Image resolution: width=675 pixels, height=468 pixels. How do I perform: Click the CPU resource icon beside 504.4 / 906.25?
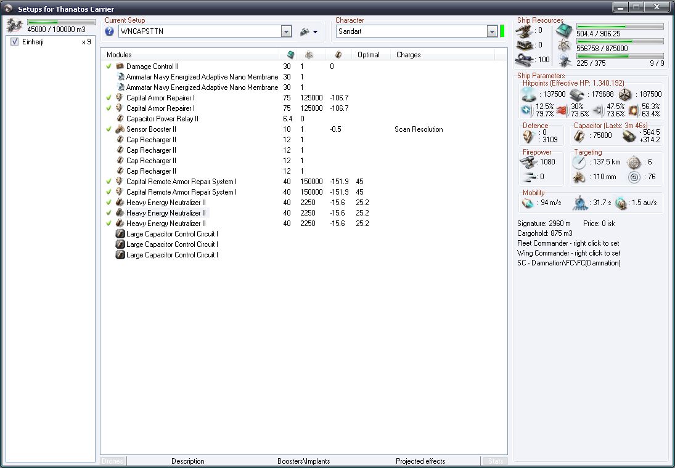[x=564, y=30]
